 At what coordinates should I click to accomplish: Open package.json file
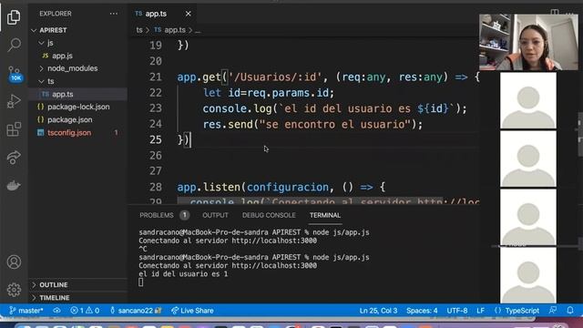point(69,119)
